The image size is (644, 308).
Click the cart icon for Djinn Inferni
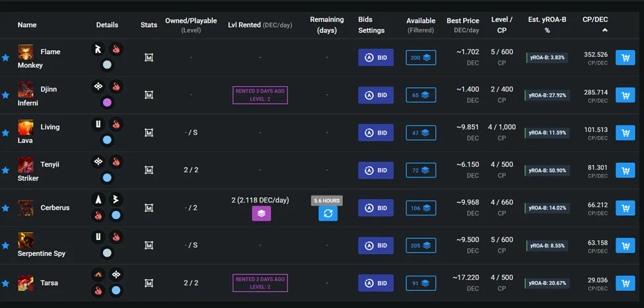[625, 95]
